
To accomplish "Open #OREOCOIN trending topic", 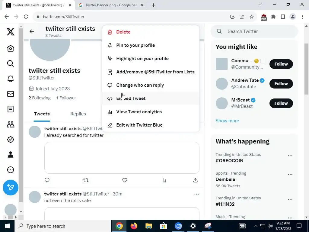I will pyautogui.click(x=229, y=161).
